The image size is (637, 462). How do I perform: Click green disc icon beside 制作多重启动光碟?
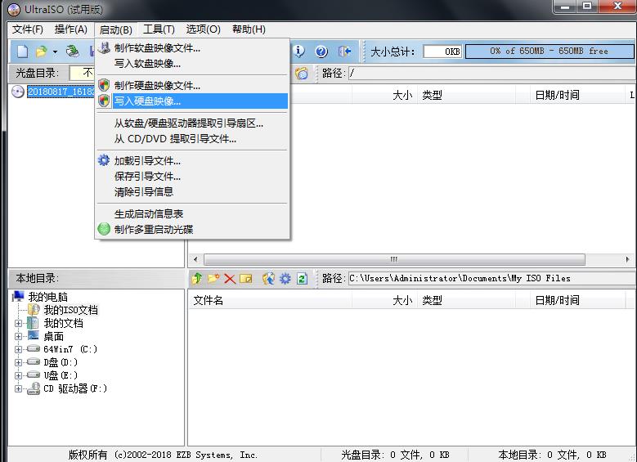point(104,229)
